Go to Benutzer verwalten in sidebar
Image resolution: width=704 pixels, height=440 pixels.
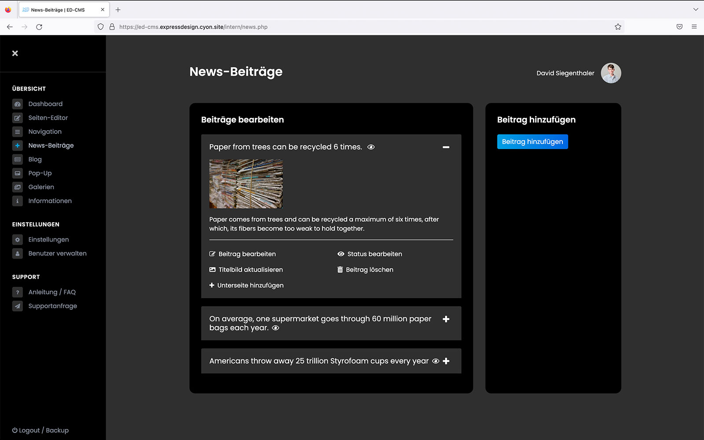pyautogui.click(x=57, y=253)
